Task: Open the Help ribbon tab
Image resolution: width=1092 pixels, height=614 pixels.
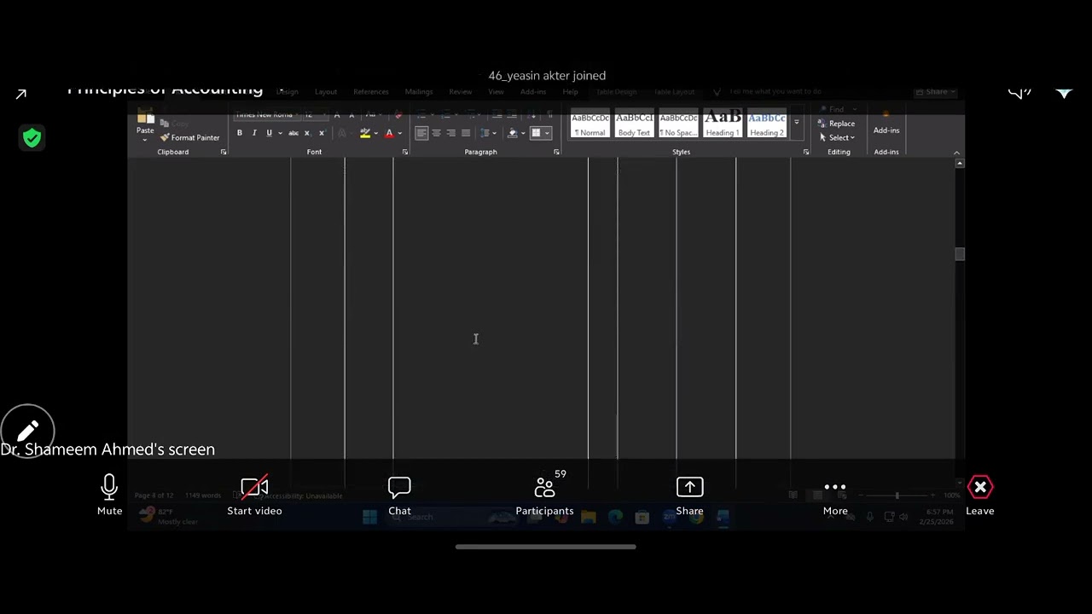Action: (570, 92)
